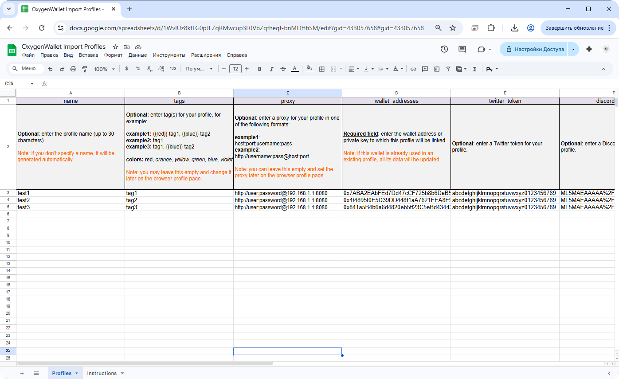Bookmark this page with browser star

click(453, 28)
